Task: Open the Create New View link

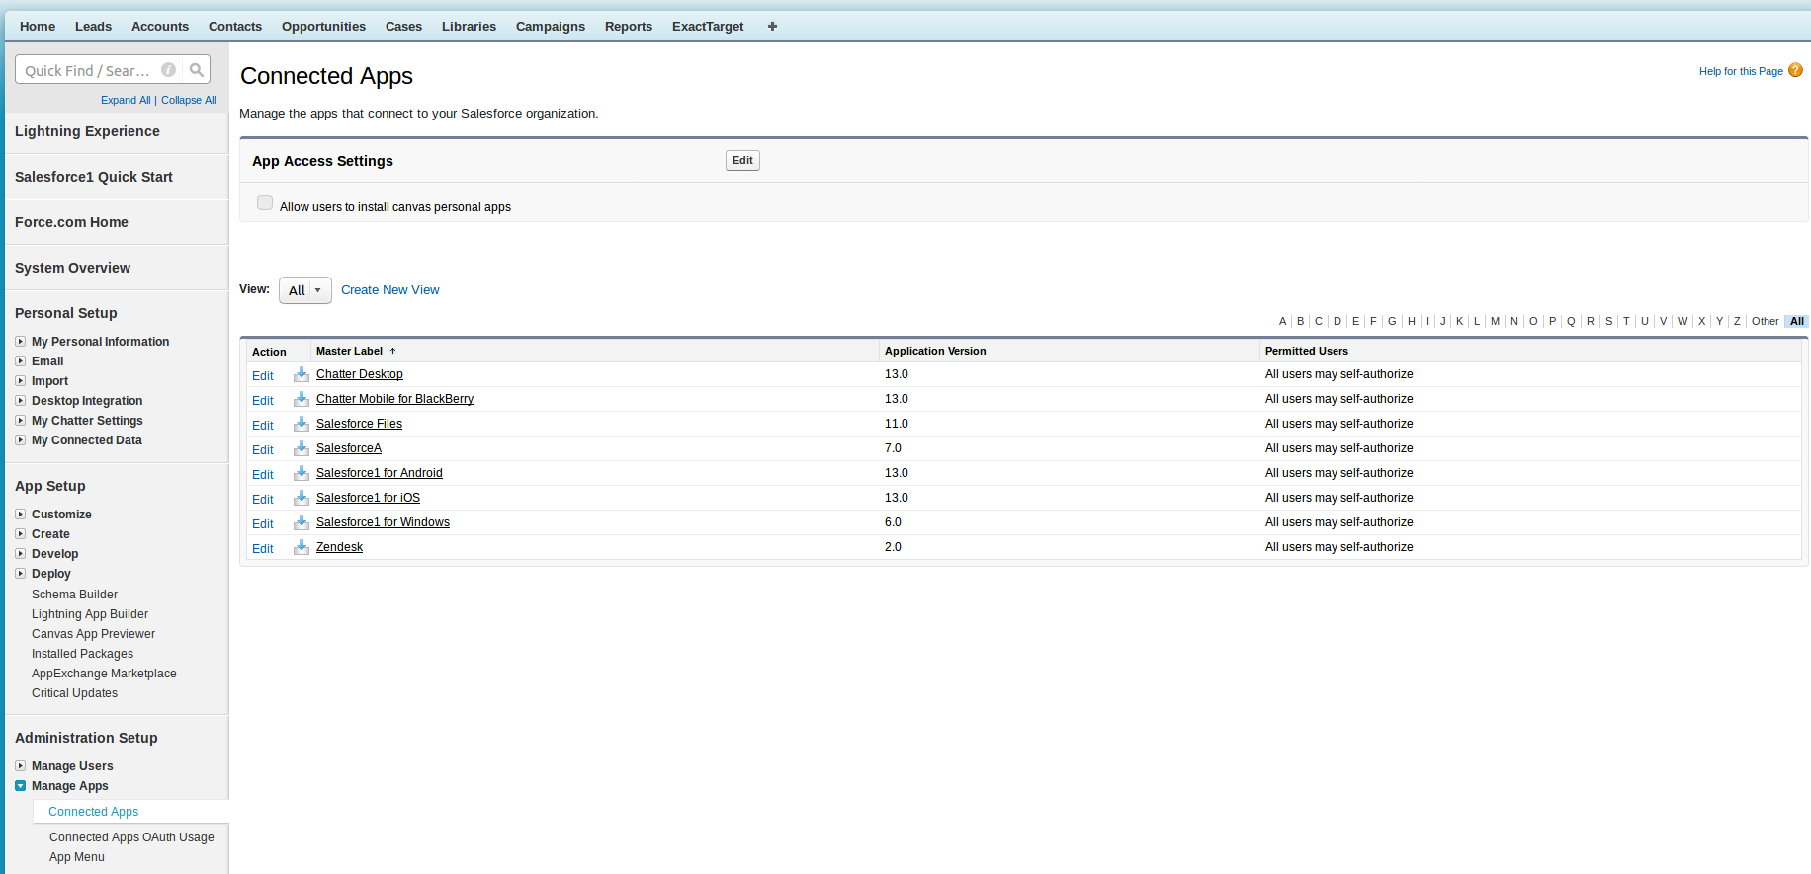Action: pos(389,290)
